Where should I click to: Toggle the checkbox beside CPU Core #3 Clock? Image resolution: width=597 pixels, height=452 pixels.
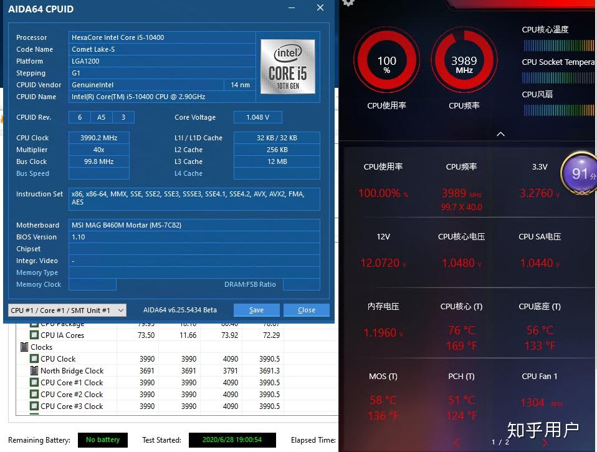point(33,406)
